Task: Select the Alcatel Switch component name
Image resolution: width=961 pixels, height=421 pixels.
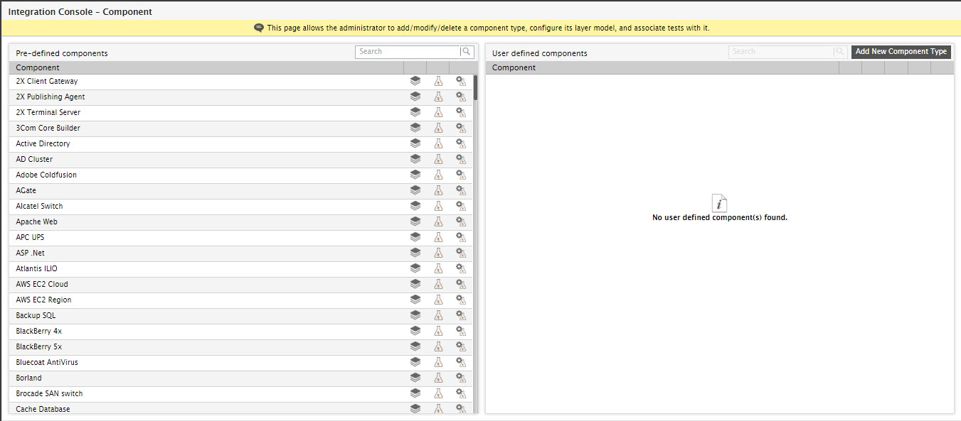Action: tap(39, 206)
